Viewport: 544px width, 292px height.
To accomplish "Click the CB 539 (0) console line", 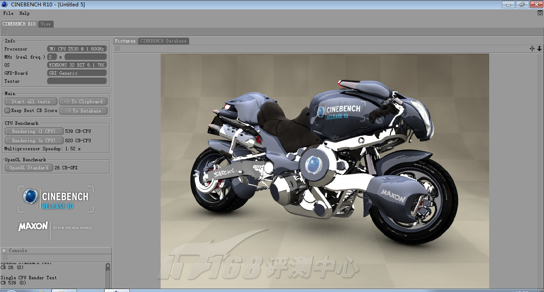I will [13, 283].
